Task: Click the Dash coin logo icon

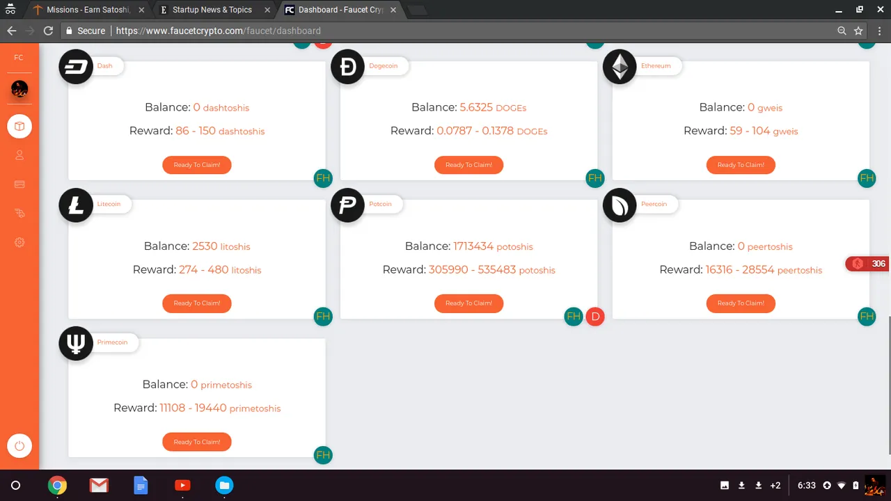Action: pyautogui.click(x=76, y=67)
